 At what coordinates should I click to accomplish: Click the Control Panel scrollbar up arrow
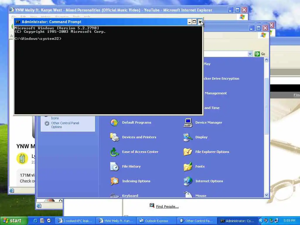click(x=266, y=60)
